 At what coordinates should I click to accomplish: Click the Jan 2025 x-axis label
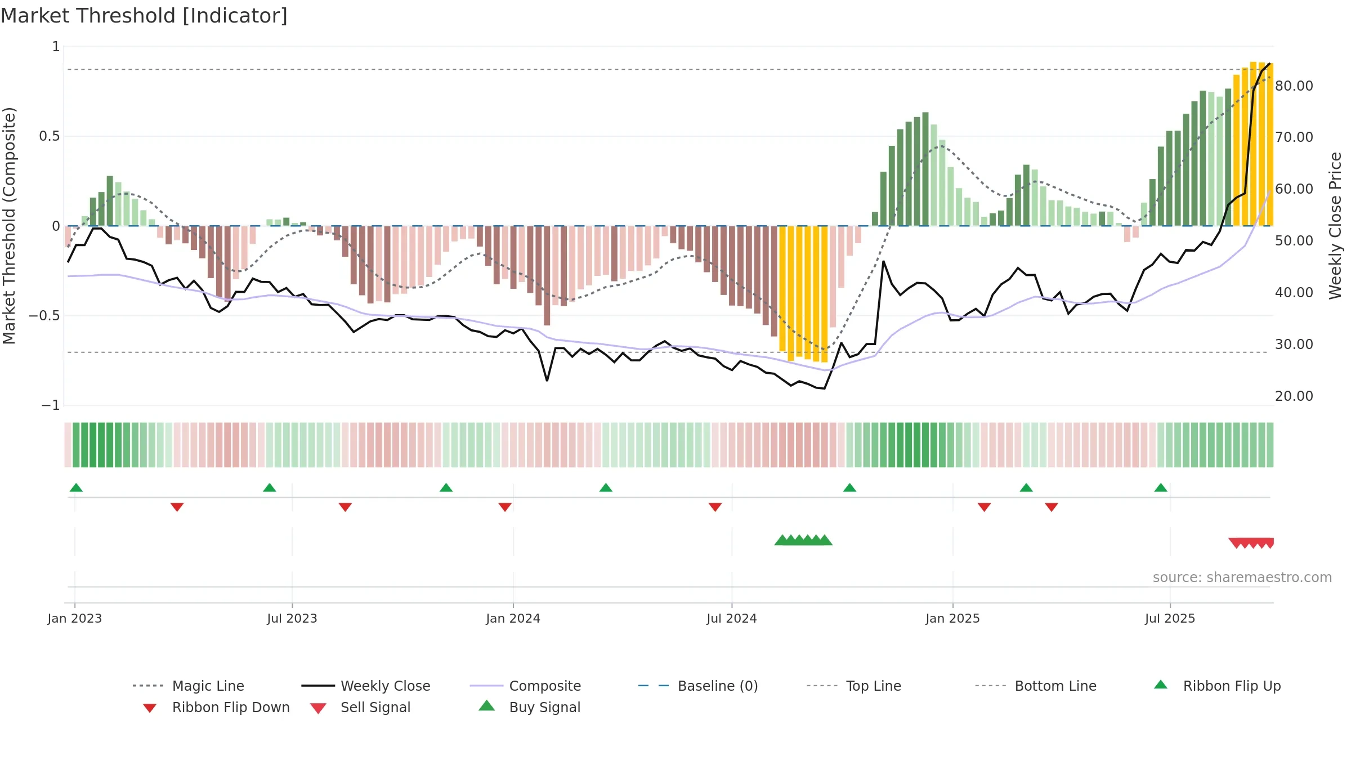953,618
